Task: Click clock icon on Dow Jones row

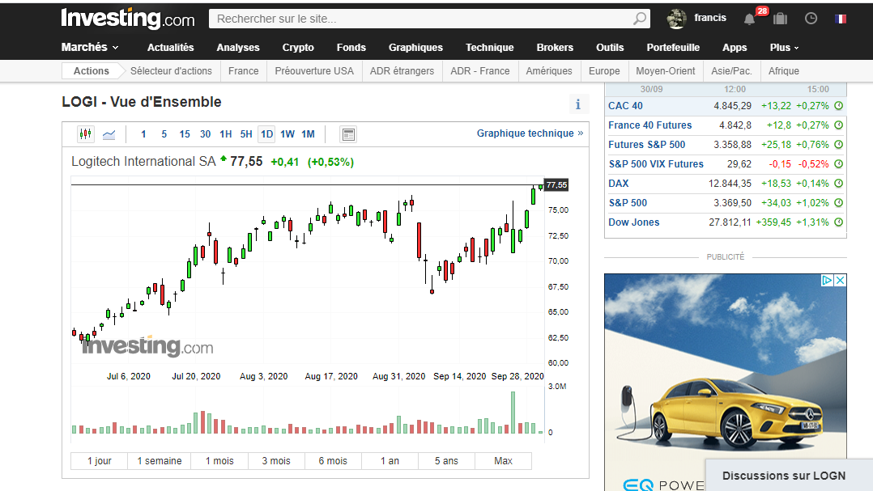Action: [x=838, y=222]
